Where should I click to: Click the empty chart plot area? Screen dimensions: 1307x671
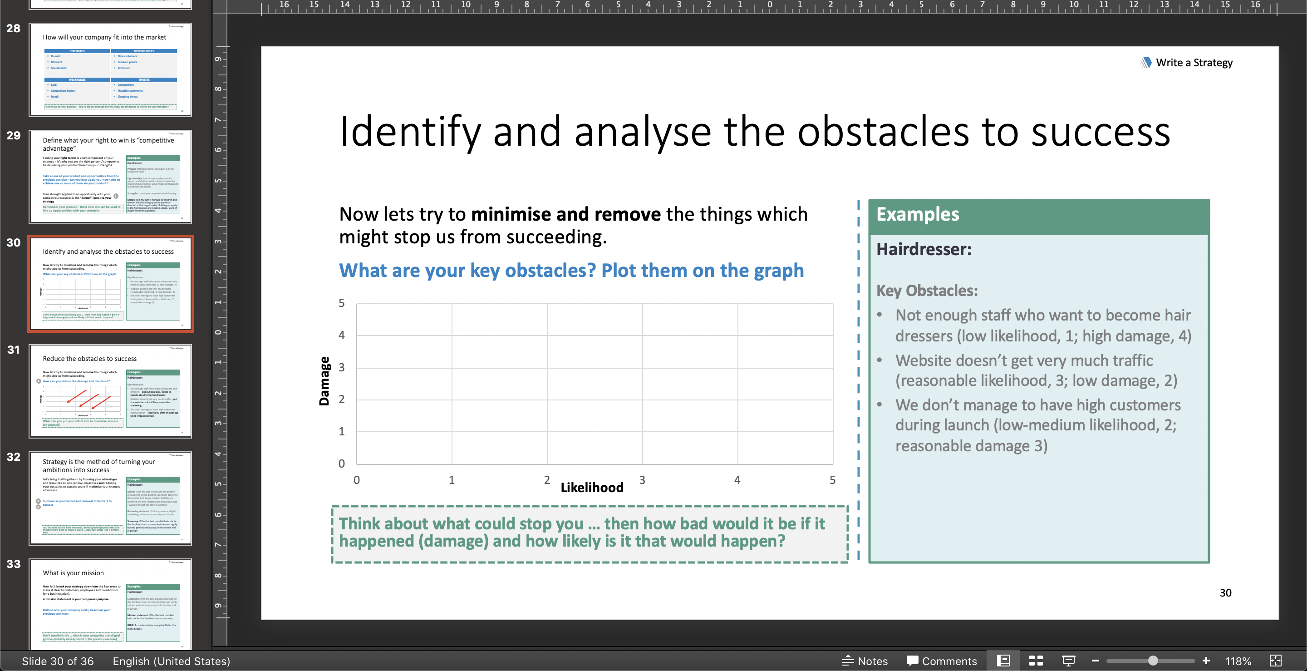pos(594,384)
